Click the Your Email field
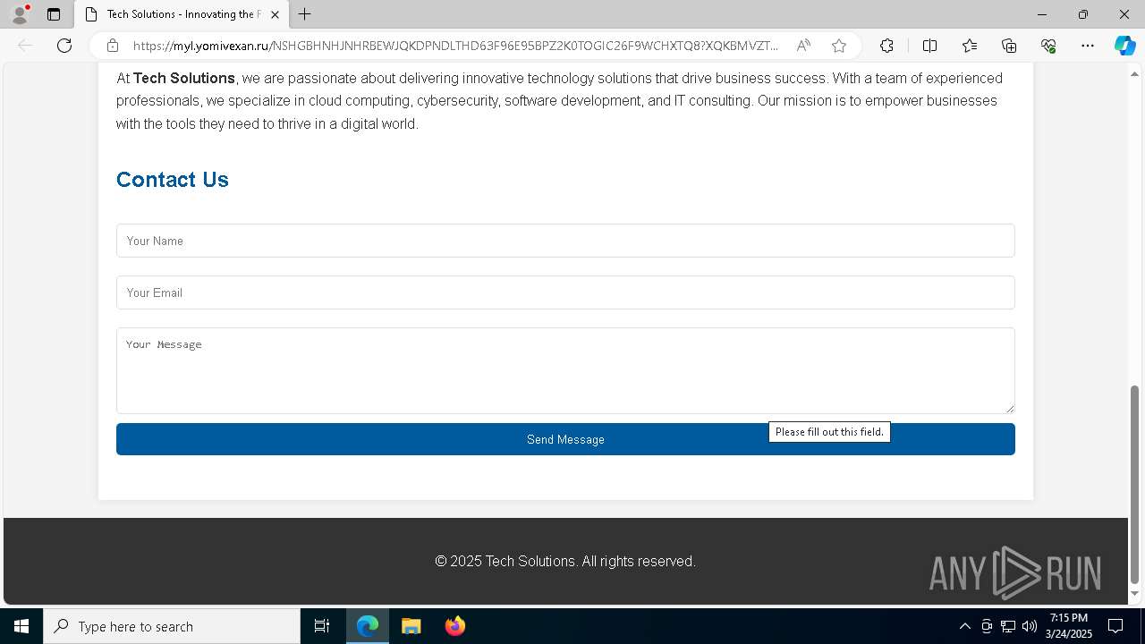Screen dimensions: 1145x644 pos(565,292)
